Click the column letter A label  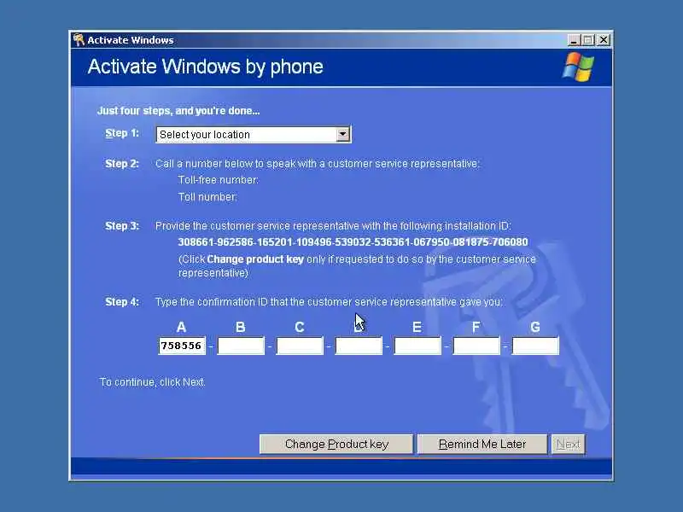click(x=182, y=327)
